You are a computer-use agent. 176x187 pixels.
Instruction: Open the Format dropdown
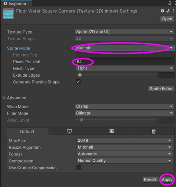(125, 154)
